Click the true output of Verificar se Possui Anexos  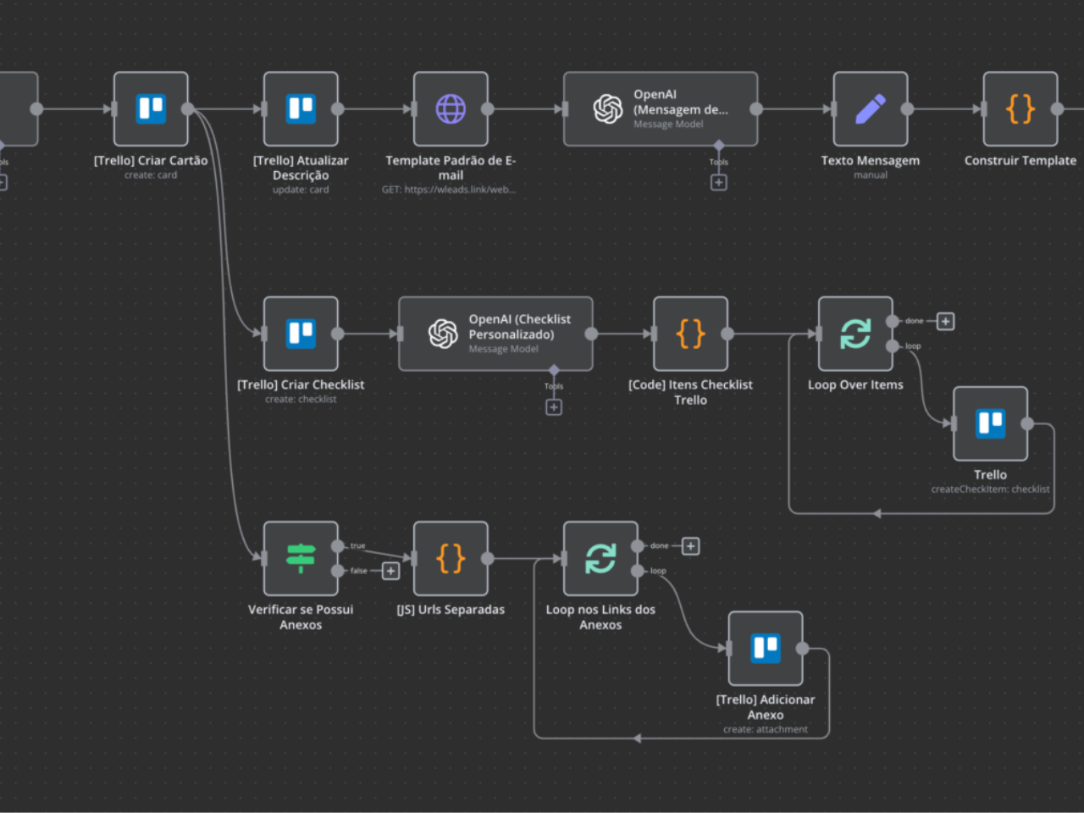coord(338,546)
